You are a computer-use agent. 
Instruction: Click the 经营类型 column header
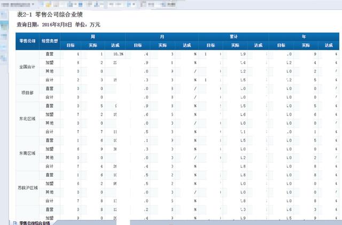50,41
